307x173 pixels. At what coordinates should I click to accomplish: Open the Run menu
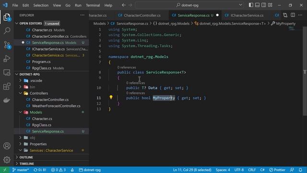click(78, 5)
